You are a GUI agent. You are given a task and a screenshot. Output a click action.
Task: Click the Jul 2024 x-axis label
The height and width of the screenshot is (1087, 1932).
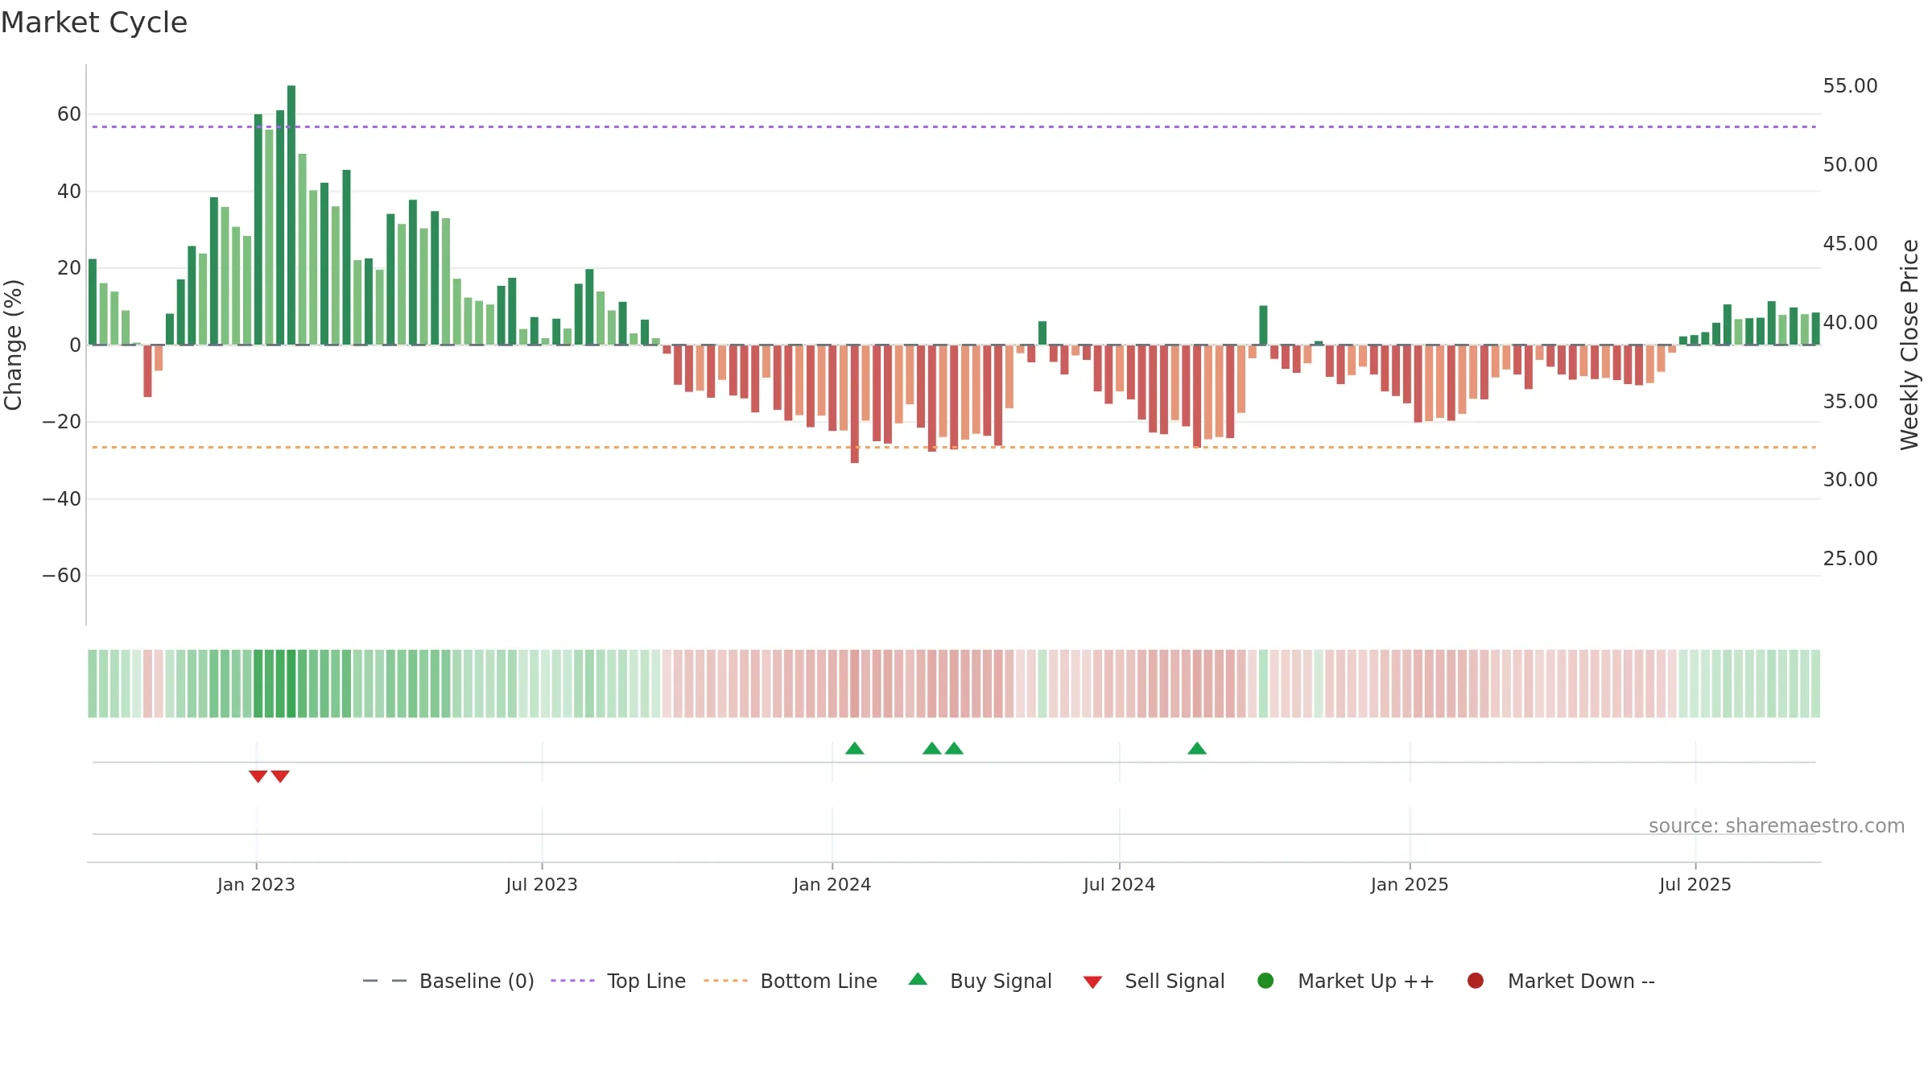1119,884
